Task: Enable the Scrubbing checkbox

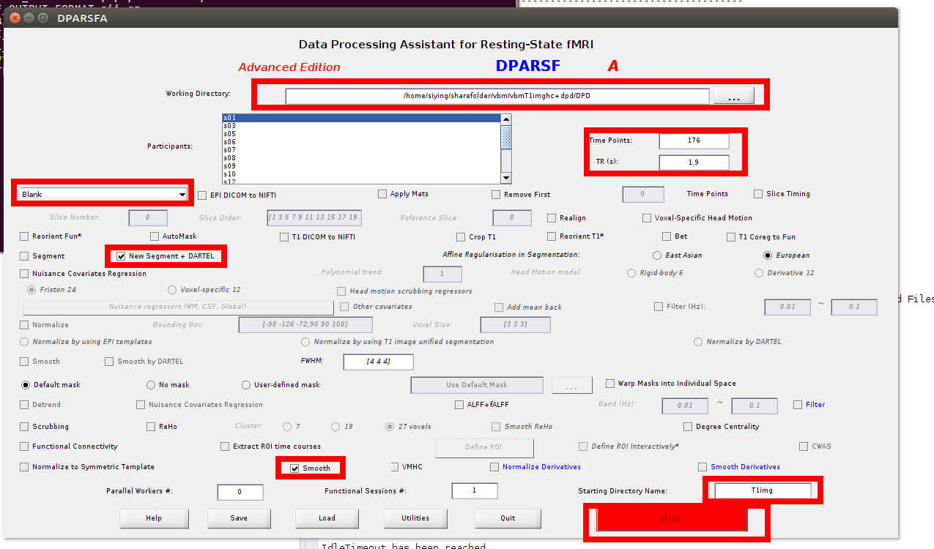Action: pos(24,427)
